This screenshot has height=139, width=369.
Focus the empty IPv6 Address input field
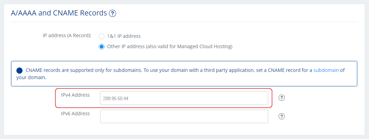coord(184,116)
